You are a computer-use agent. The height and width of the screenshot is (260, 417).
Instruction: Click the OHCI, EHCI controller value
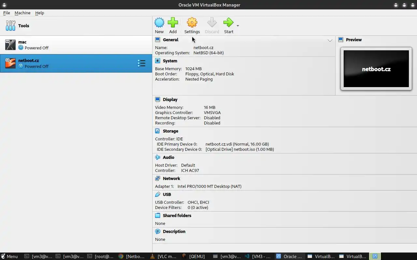pyautogui.click(x=198, y=202)
